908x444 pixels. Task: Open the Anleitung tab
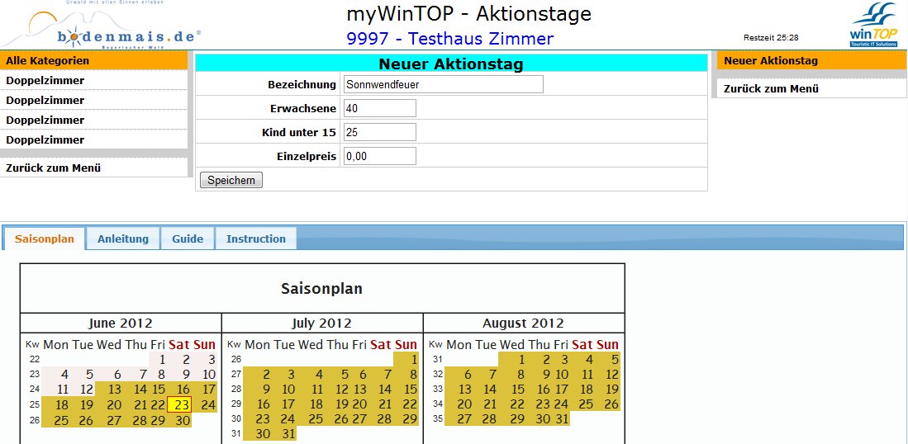coord(123,239)
